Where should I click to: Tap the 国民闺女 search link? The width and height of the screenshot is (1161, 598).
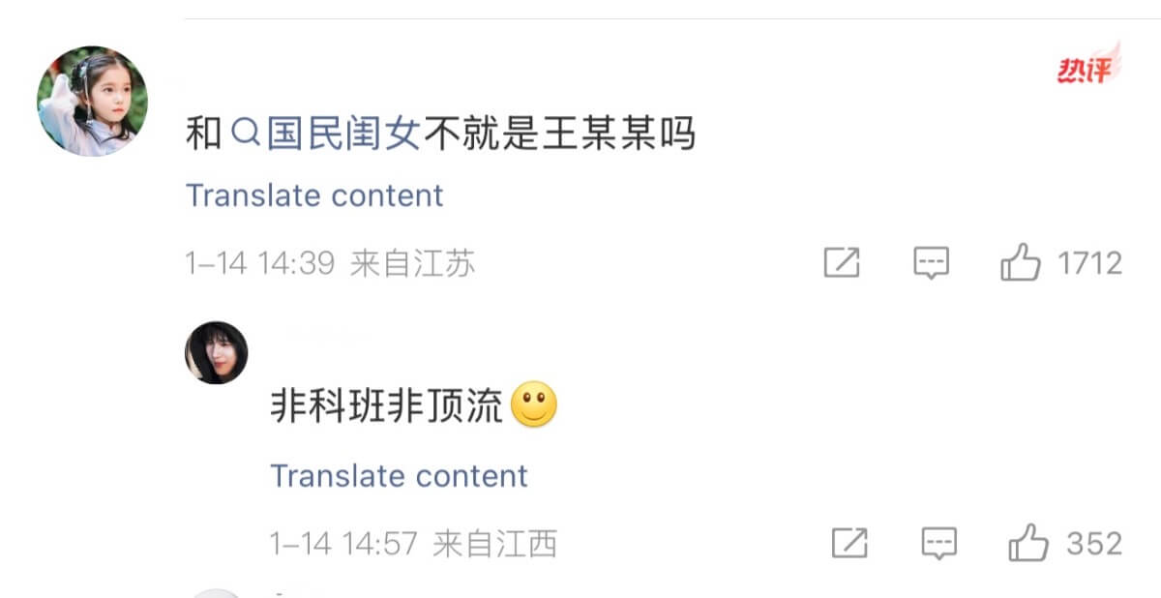(326, 135)
